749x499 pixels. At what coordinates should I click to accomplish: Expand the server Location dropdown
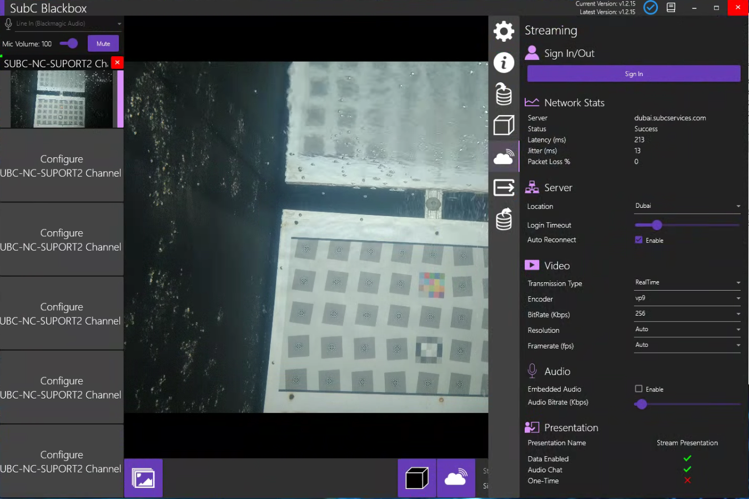point(687,206)
